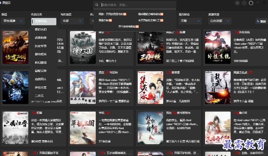Select 历史军事 in the category list
Viewport: 268px width, 156px height.
pyautogui.click(x=44, y=46)
